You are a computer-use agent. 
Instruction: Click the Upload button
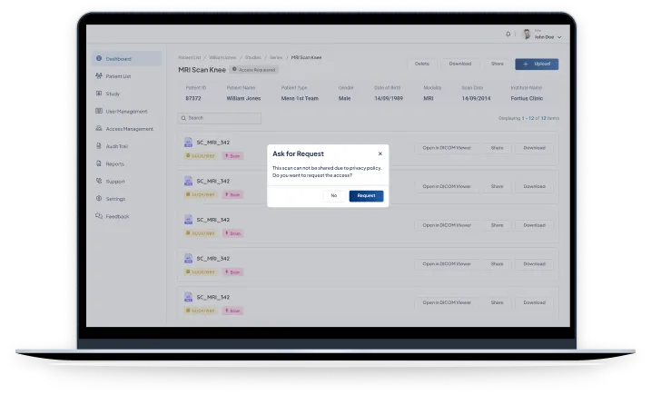coord(537,64)
